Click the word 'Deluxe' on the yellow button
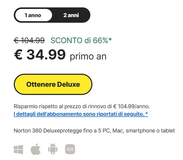 coord(68,84)
